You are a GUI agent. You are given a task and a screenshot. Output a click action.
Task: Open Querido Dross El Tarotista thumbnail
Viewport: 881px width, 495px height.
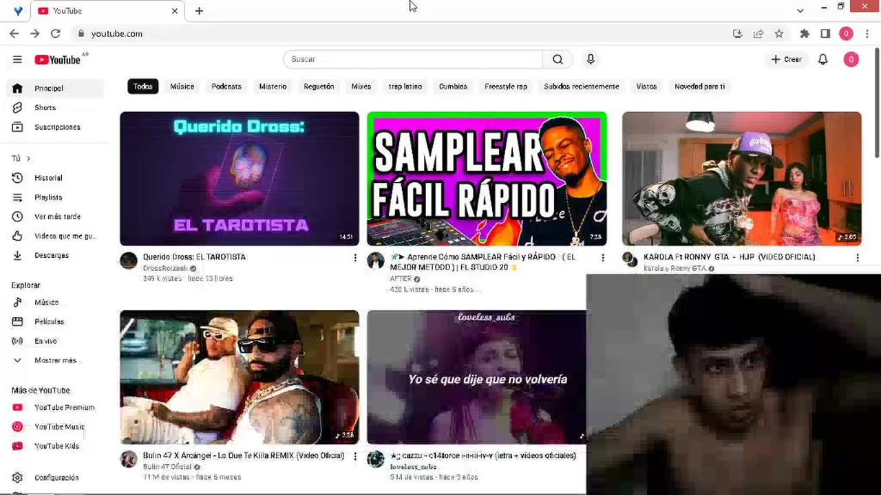[240, 179]
